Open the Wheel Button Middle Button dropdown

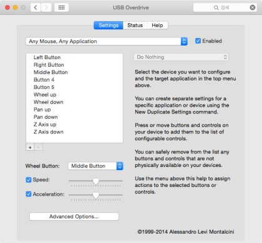[x=95, y=166]
